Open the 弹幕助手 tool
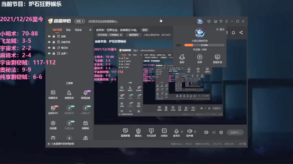The image size is (293, 164). [x=53, y=94]
